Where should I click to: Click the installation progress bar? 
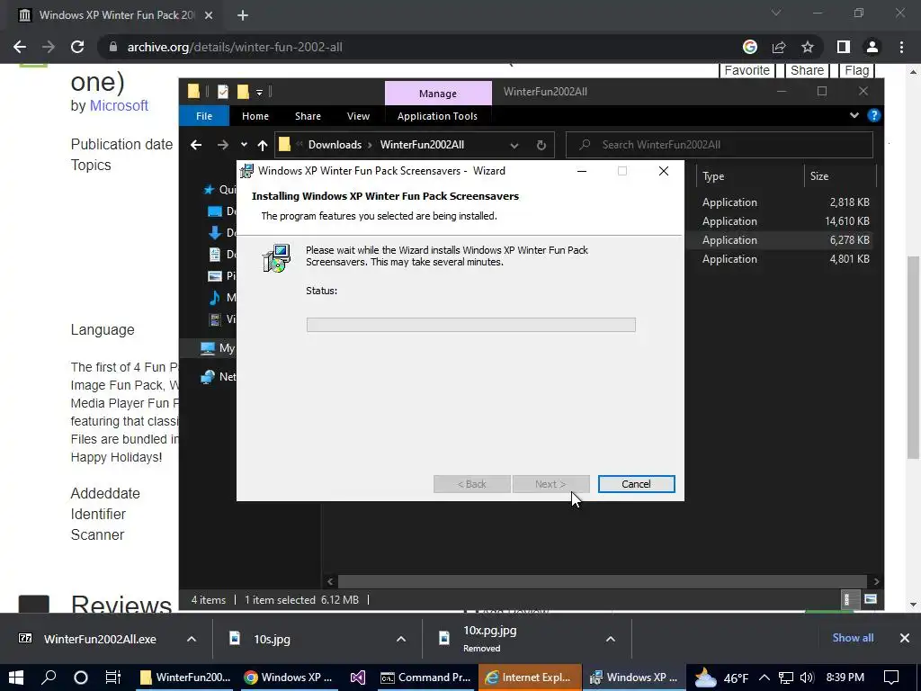coord(471,325)
